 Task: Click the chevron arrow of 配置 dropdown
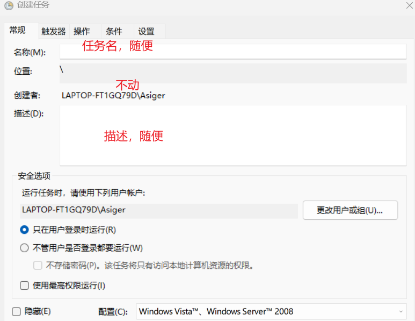401,311
